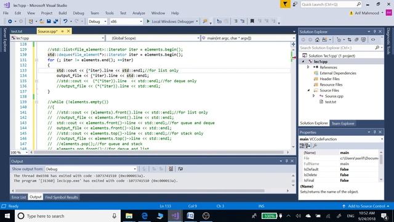The image size is (394, 222).
Task: Click the Home icon in Solution Explorer
Action: (317, 39)
